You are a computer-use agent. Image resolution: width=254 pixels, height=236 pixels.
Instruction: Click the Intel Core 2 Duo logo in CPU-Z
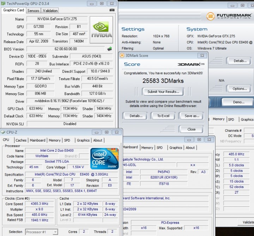click(104, 159)
